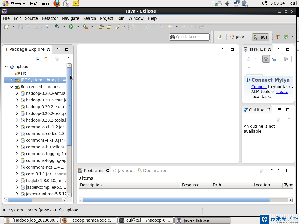Click Package Explorer vertical scrollbar thumb
This screenshot has width=299, height=224.
pyautogui.click(x=69, y=106)
